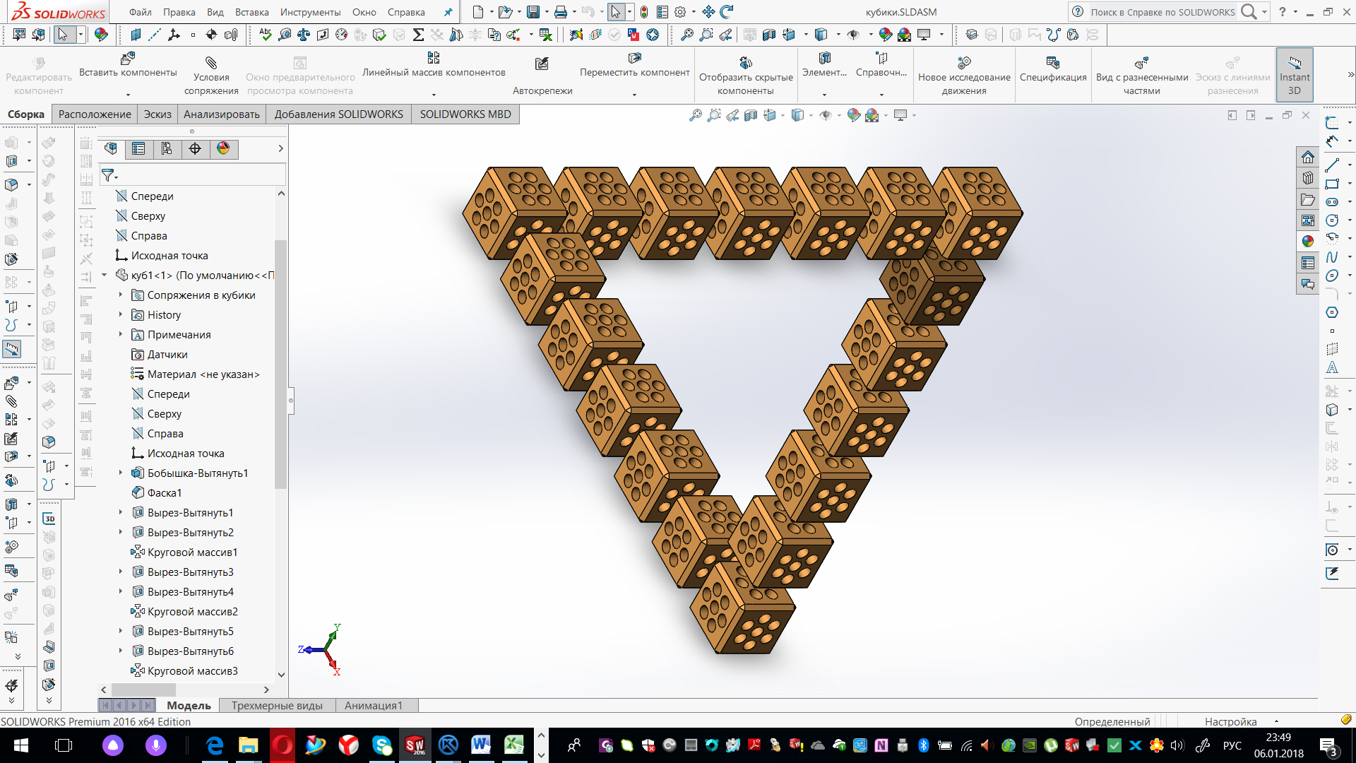Toggle Instant 3D button
This screenshot has height=763, width=1356.
click(x=1295, y=74)
